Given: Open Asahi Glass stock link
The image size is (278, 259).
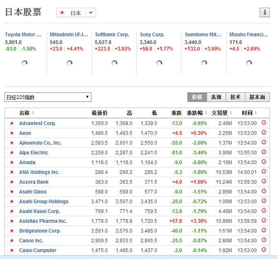Looking at the screenshot, I should tap(33, 191).
